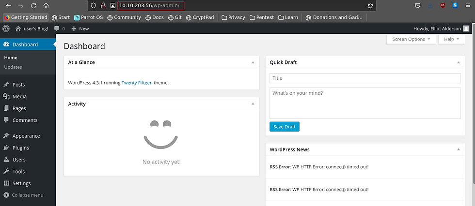
Task: Click the Plugins plug icon
Action: click(6, 147)
